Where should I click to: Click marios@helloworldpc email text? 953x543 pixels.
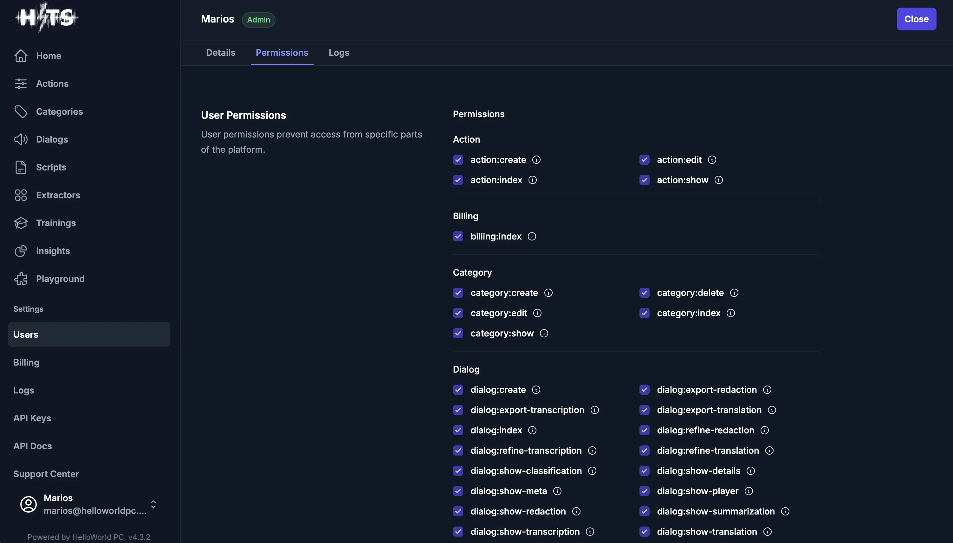click(x=95, y=511)
